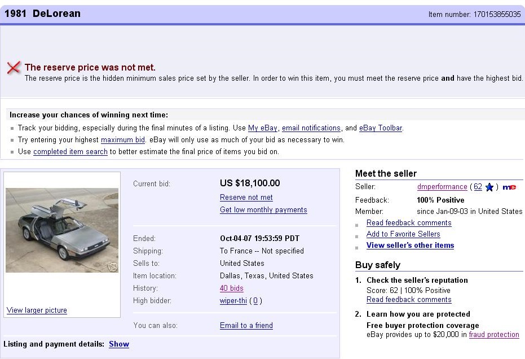Click the 'Sells to' value United States
Screen dimensions: 525x359
(x=242, y=263)
